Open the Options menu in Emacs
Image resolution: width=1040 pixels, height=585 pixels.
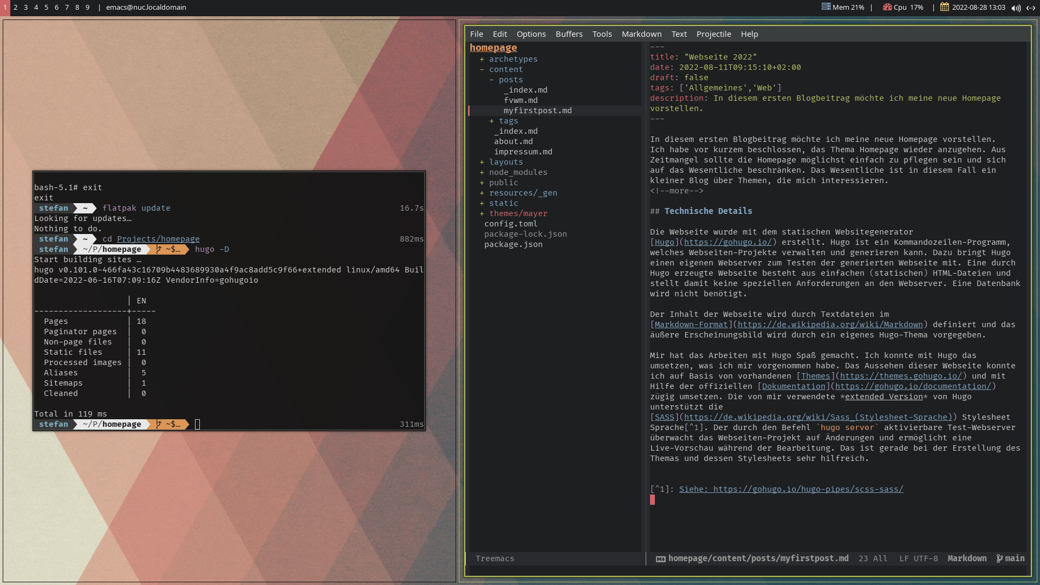531,34
